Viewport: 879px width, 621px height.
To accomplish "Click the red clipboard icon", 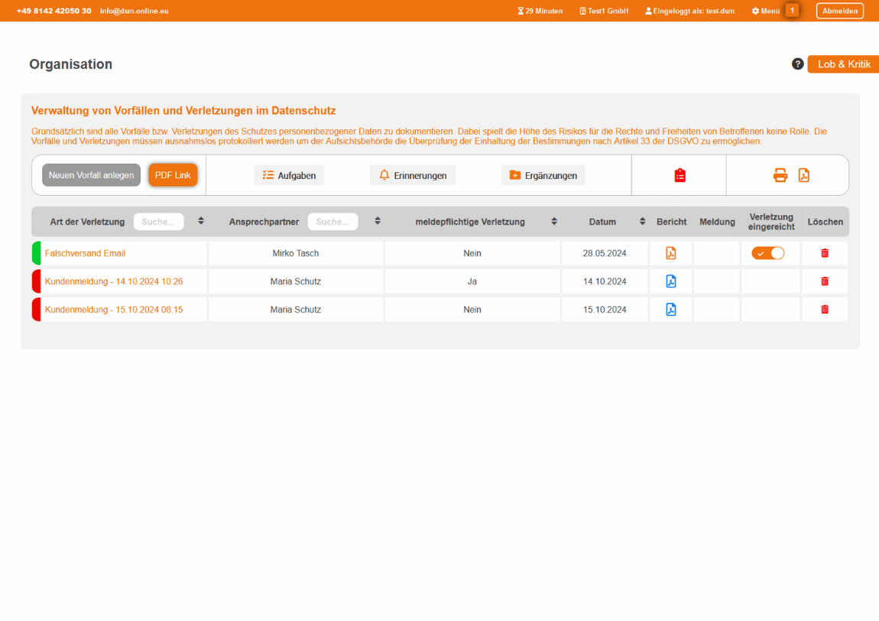I will tap(680, 175).
